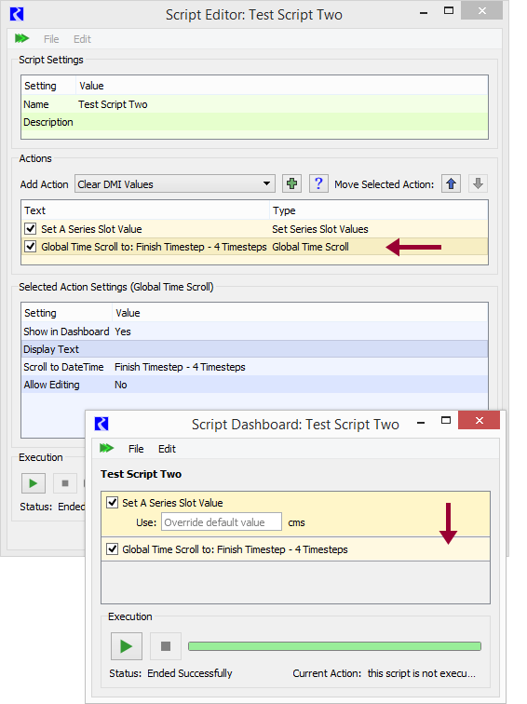This screenshot has height=704, width=527.
Task: Uncheck Set A Series Slot Value in Actions list
Action: 31,228
